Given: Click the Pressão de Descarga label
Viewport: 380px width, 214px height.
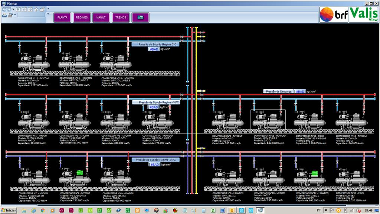Looking at the screenshot, I should tap(279, 92).
